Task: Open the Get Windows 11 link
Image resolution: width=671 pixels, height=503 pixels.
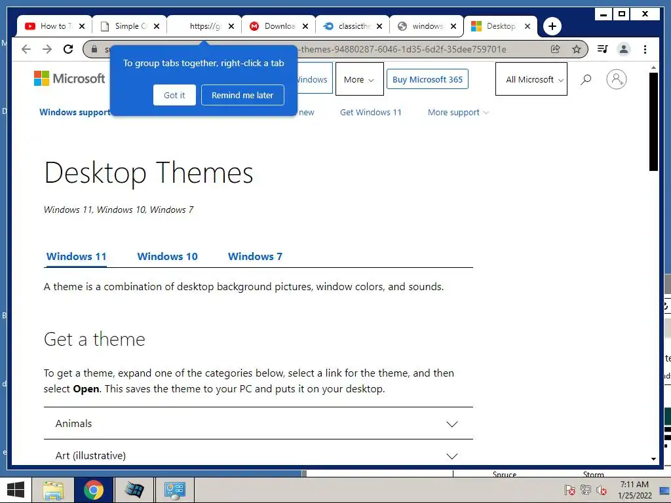Action: pyautogui.click(x=371, y=112)
